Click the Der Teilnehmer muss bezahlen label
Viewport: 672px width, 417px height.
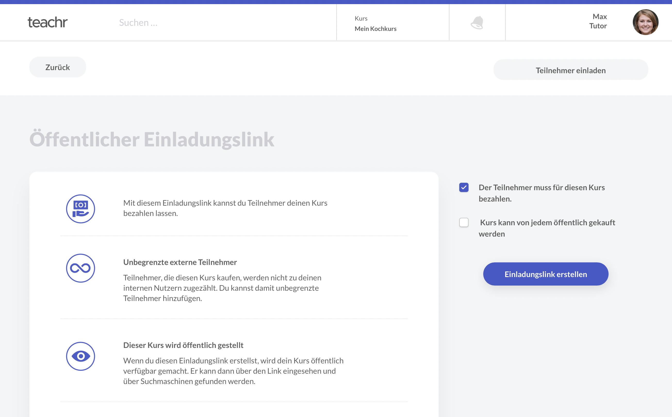[541, 193]
